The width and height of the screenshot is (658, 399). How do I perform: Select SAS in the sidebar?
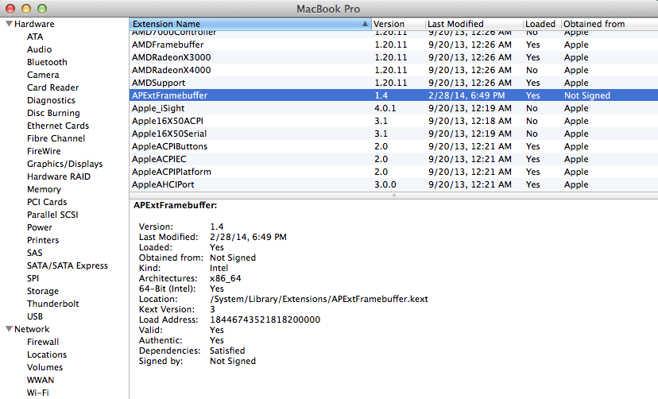pos(34,253)
